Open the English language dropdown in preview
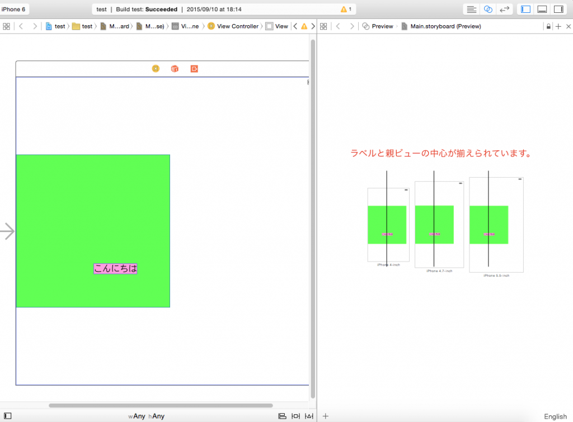573x422 pixels. pos(555,416)
